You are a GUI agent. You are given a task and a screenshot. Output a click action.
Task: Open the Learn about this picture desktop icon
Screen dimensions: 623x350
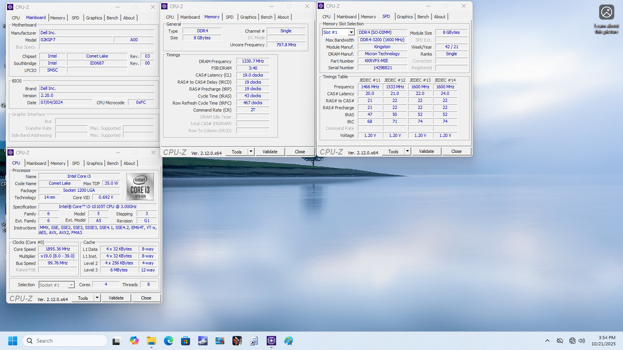[x=606, y=19]
